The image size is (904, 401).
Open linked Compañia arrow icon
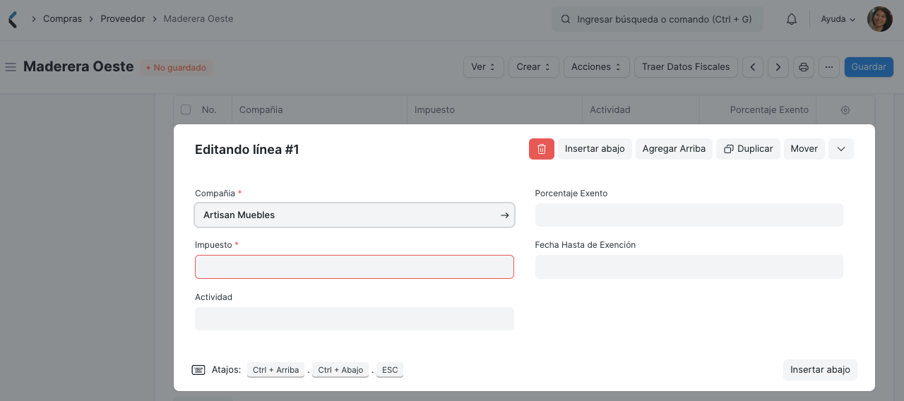(504, 215)
